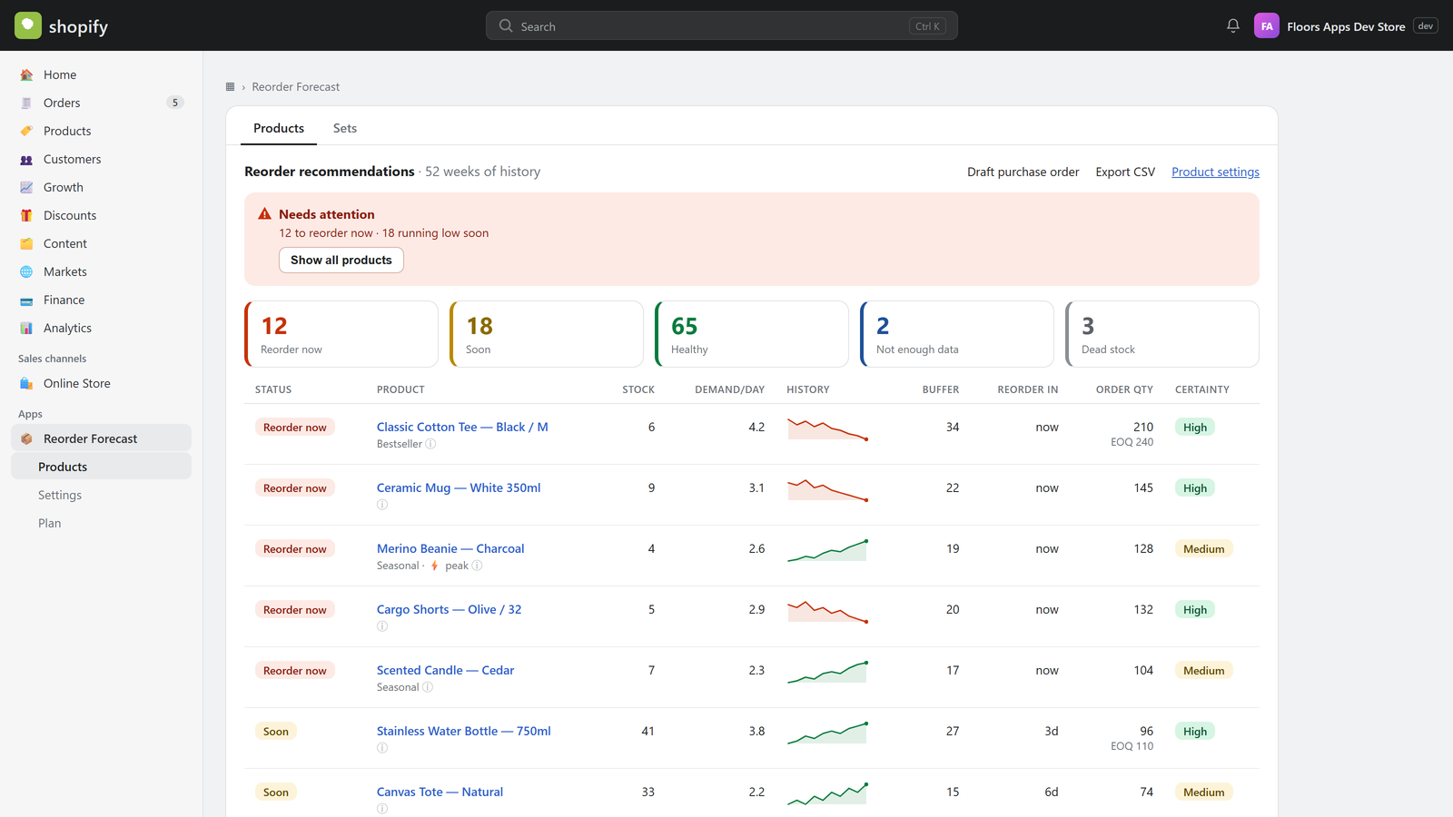Viewport: 1453px width, 817px height.
Task: Click the info icon beside Merino Beanie peak
Action: tap(477, 566)
